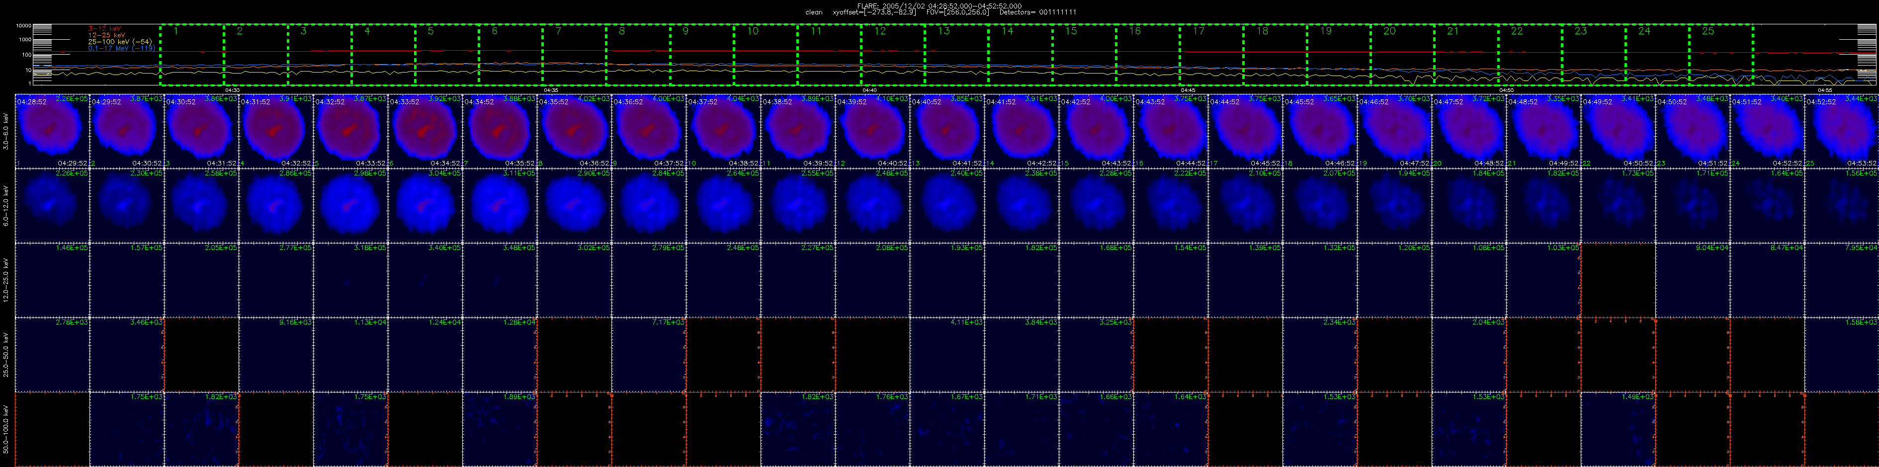Image resolution: width=1879 pixels, height=467 pixels.
Task: Click the 'clean' algorithm label
Action: pyautogui.click(x=813, y=12)
